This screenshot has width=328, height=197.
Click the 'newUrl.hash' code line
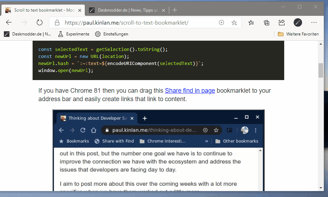(x=121, y=63)
